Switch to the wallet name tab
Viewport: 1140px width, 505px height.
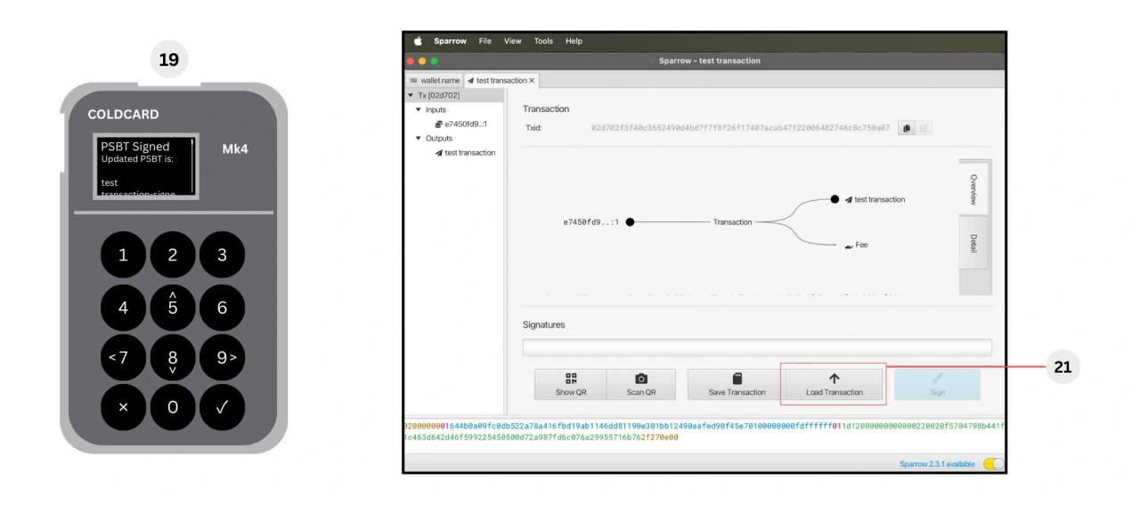(435, 80)
